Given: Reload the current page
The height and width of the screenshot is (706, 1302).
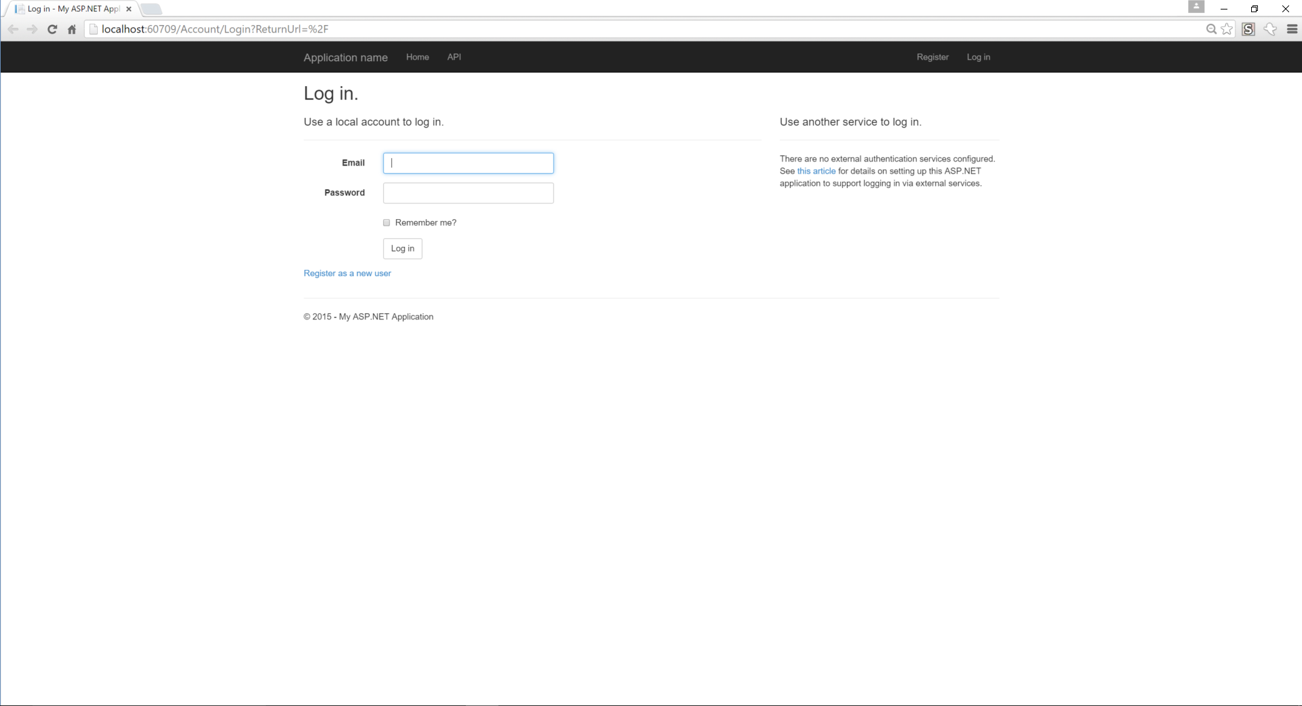Looking at the screenshot, I should [x=52, y=29].
